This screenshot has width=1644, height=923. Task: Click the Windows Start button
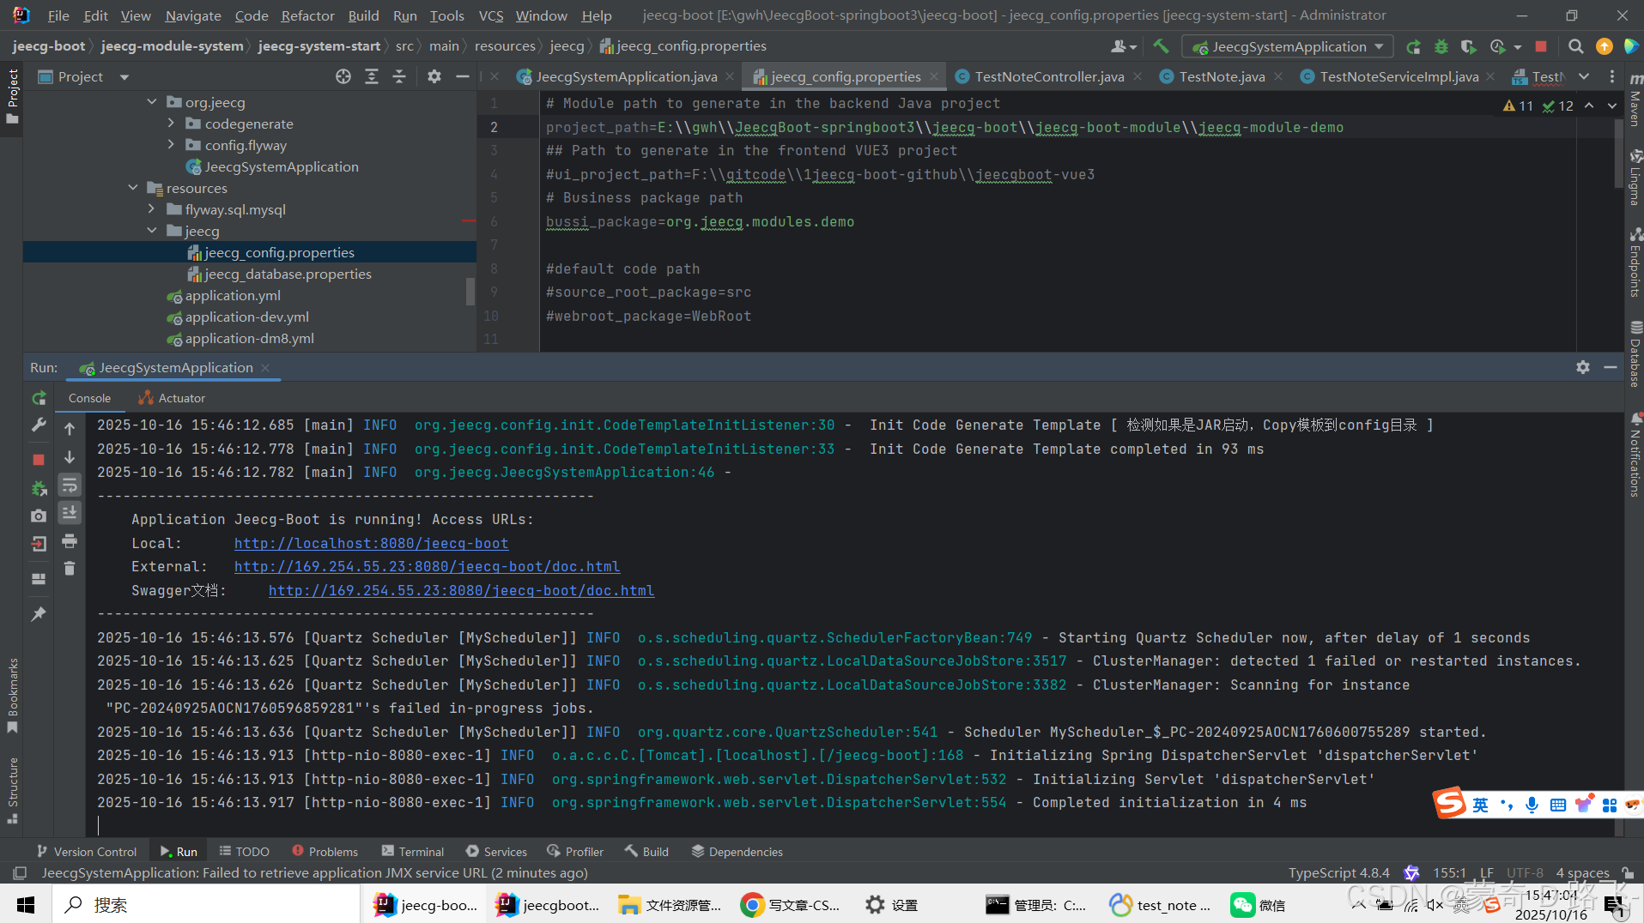pyautogui.click(x=26, y=904)
